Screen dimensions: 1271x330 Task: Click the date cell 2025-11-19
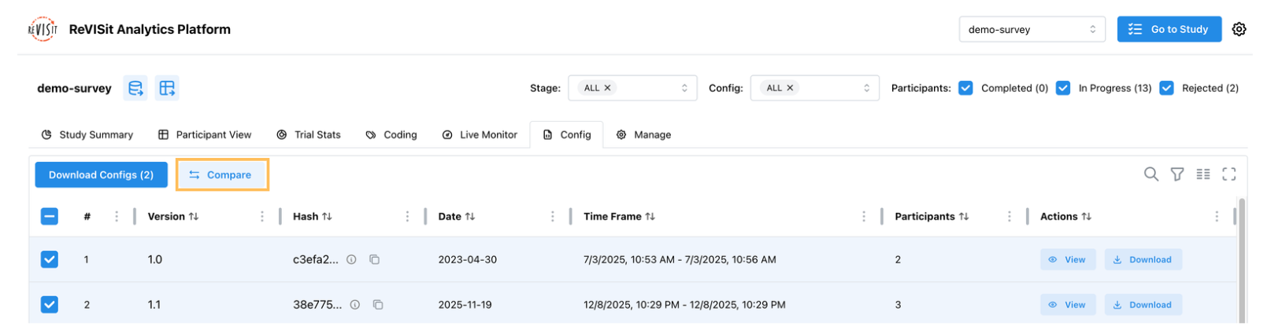pyautogui.click(x=465, y=305)
